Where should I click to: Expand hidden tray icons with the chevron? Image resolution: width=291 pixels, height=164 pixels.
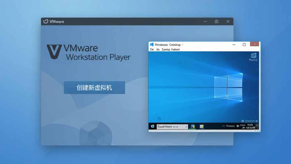[224, 126]
